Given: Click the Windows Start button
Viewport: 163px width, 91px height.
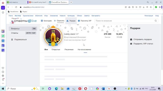Looking at the screenshot, I should click(3, 89).
